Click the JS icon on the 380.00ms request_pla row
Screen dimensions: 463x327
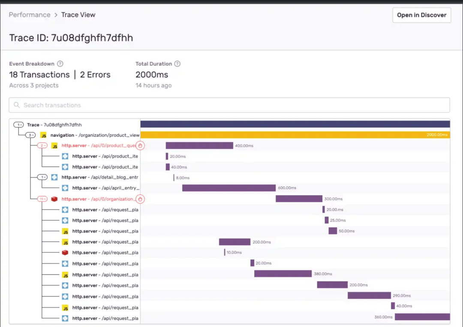coord(65,275)
